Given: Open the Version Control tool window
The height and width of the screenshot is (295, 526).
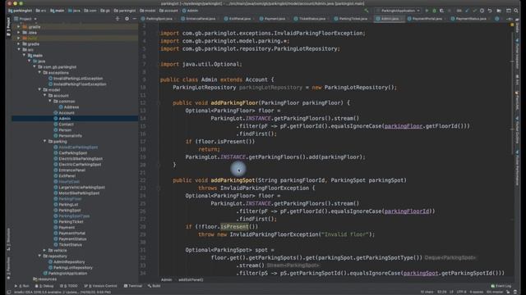Looking at the screenshot, I should coord(100,286).
